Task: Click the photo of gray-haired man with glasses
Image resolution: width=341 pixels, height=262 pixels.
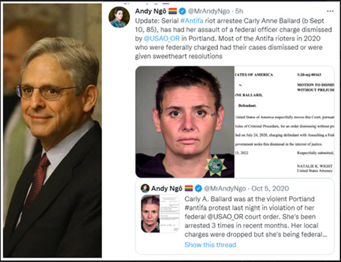Action: 52,131
